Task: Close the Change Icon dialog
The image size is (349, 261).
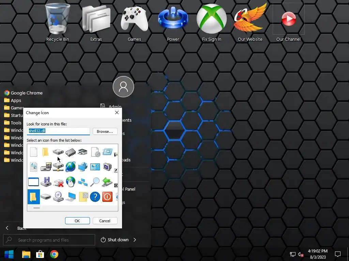Action: point(117,112)
